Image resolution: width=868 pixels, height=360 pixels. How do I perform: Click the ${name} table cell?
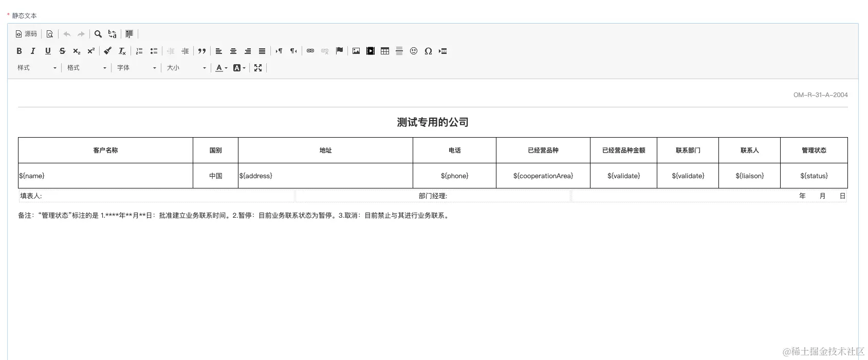[x=105, y=176]
